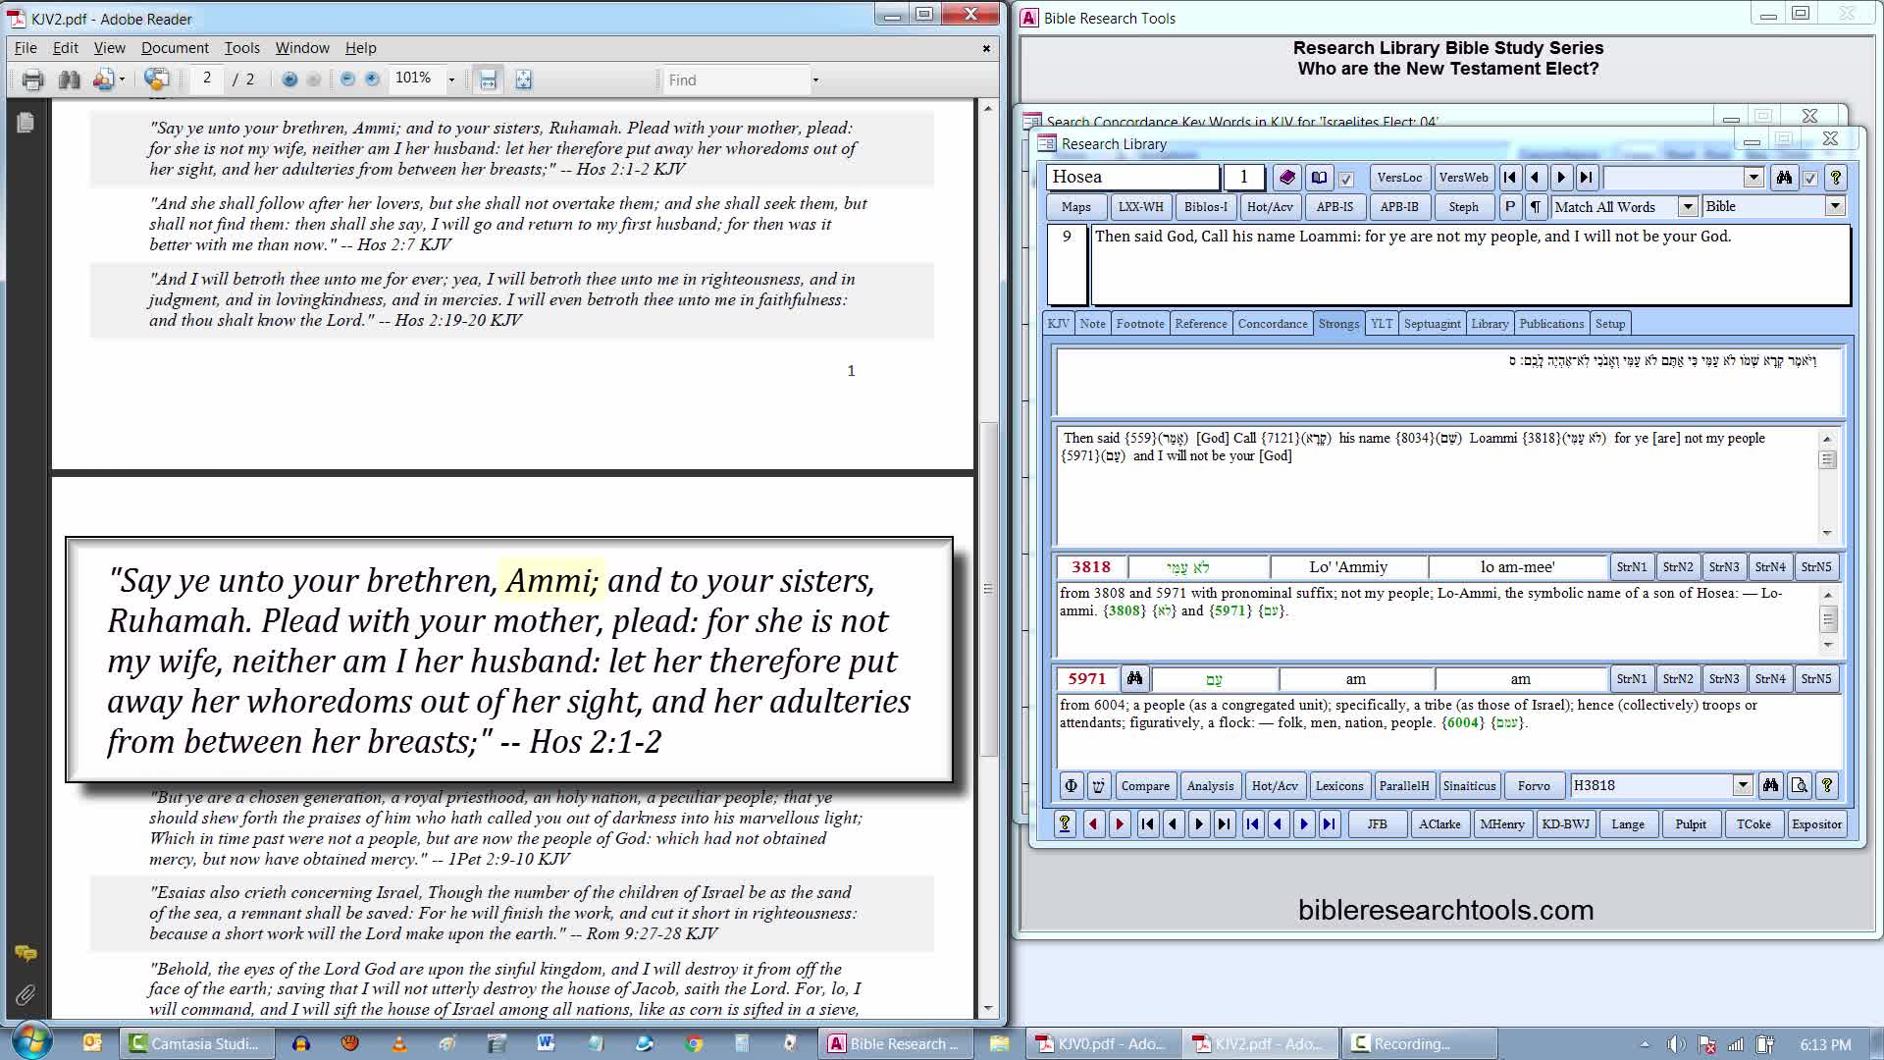The height and width of the screenshot is (1060, 1884).
Task: Open the Match All Words dropdown
Action: (x=1688, y=207)
